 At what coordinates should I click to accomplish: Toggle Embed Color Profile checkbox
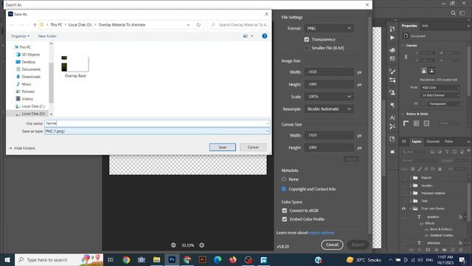tap(285, 219)
